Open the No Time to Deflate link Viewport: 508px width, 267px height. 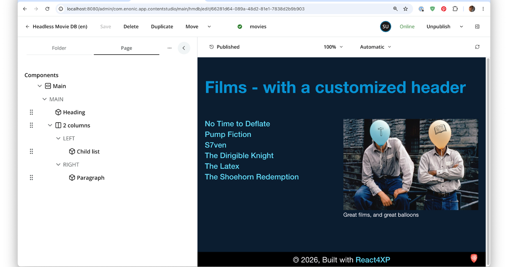coord(237,124)
